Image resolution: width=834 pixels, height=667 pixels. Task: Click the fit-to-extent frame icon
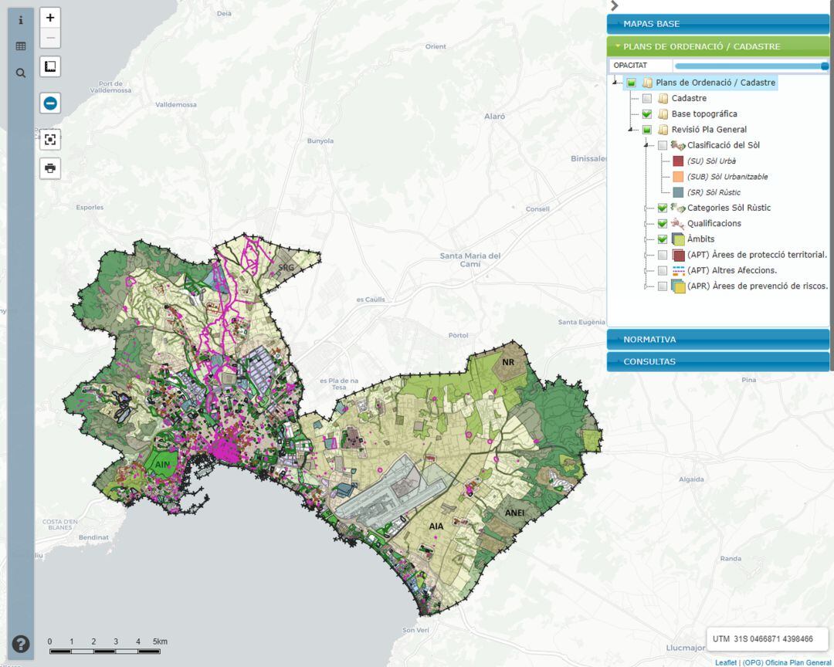pos(50,140)
